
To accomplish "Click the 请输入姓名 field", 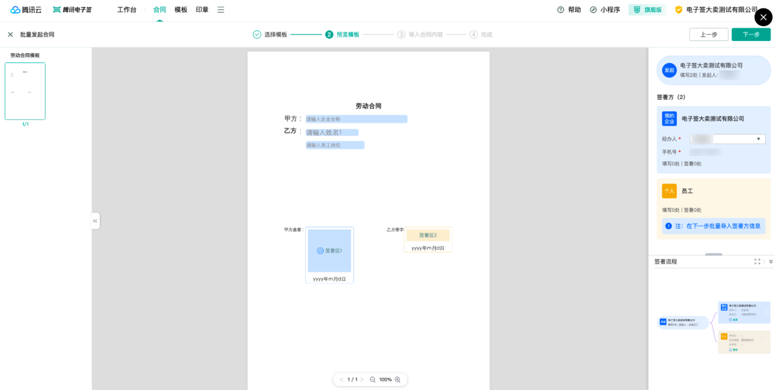I will pyautogui.click(x=332, y=132).
